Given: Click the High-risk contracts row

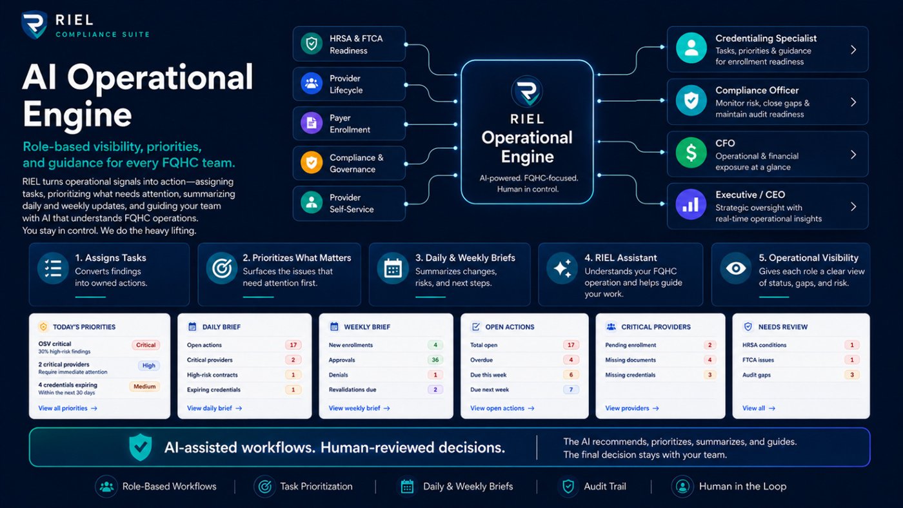Looking at the screenshot, I should (244, 375).
